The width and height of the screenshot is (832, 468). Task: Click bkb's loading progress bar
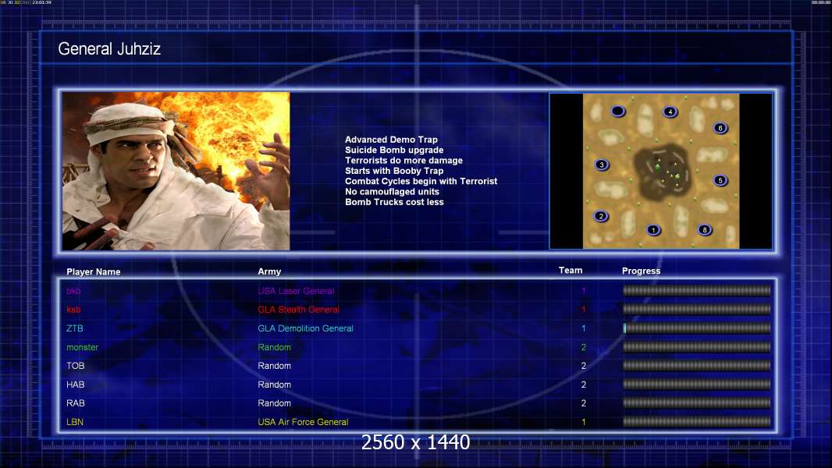[x=697, y=290]
